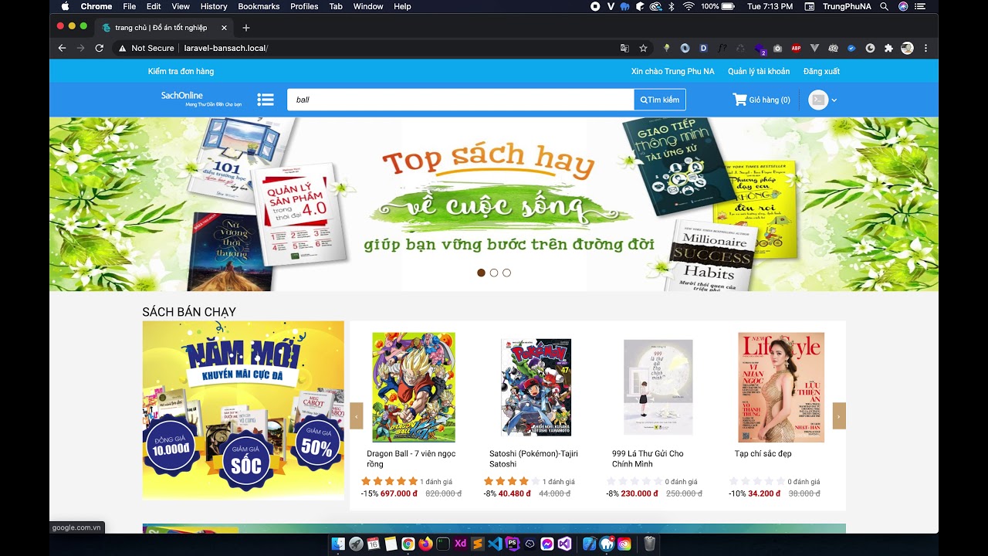The width and height of the screenshot is (988, 556).
Task: Open Wi-Fi status menu
Action: tap(689, 6)
